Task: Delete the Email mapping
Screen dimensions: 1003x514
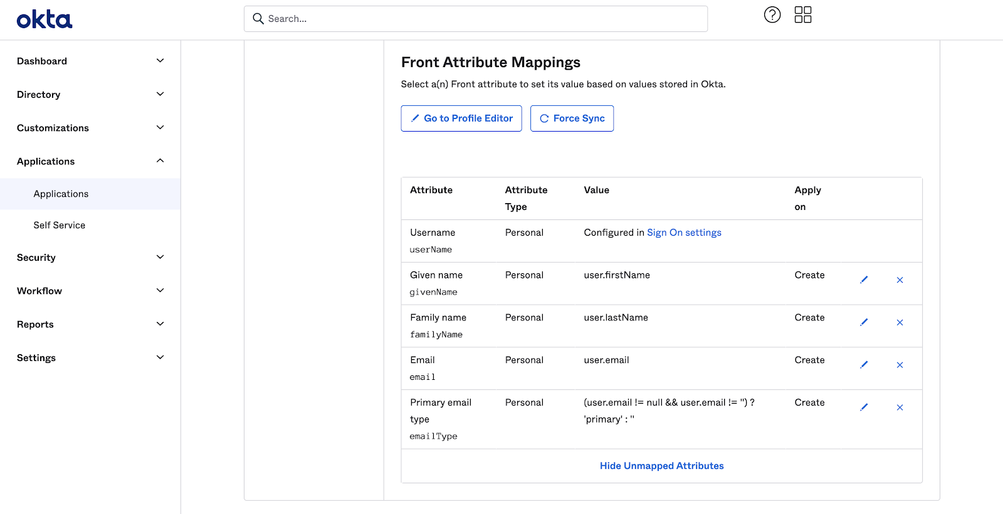Action: coord(900,365)
